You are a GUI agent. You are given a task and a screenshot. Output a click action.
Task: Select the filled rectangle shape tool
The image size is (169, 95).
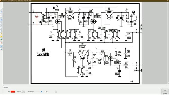tap(1, 26)
